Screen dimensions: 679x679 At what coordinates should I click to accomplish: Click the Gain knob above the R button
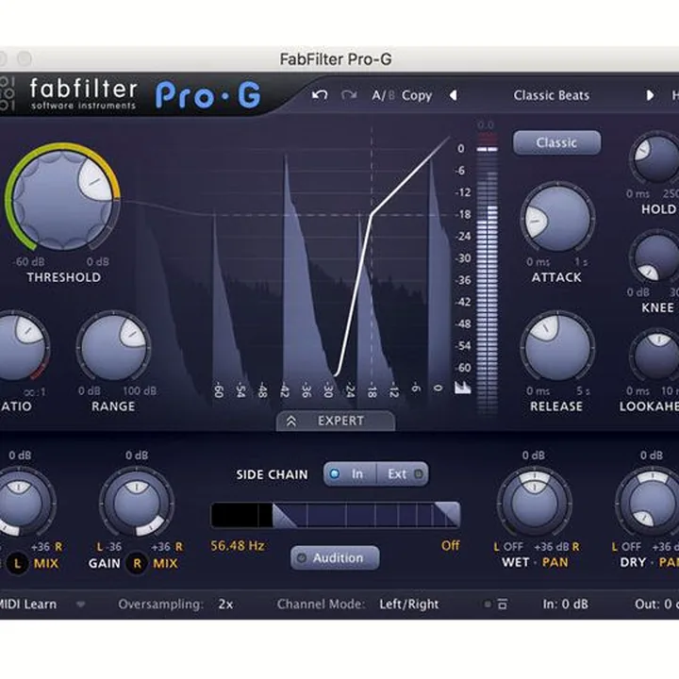tap(137, 504)
